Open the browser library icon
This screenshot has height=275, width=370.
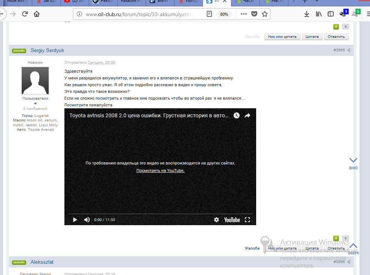click(x=319, y=14)
